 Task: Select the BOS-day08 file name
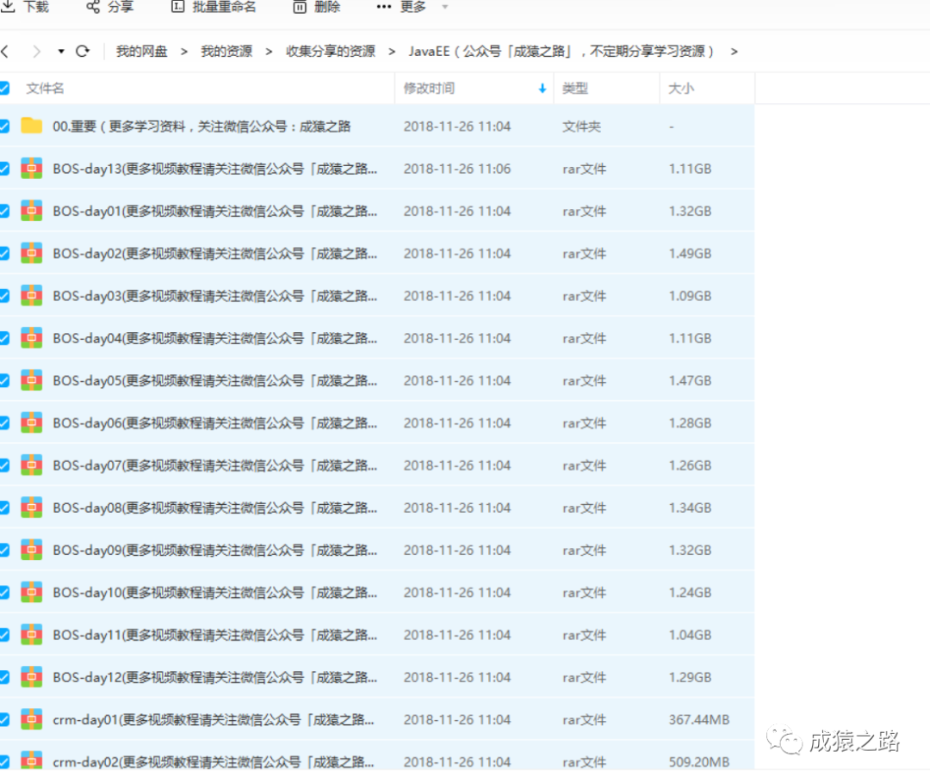coord(214,508)
